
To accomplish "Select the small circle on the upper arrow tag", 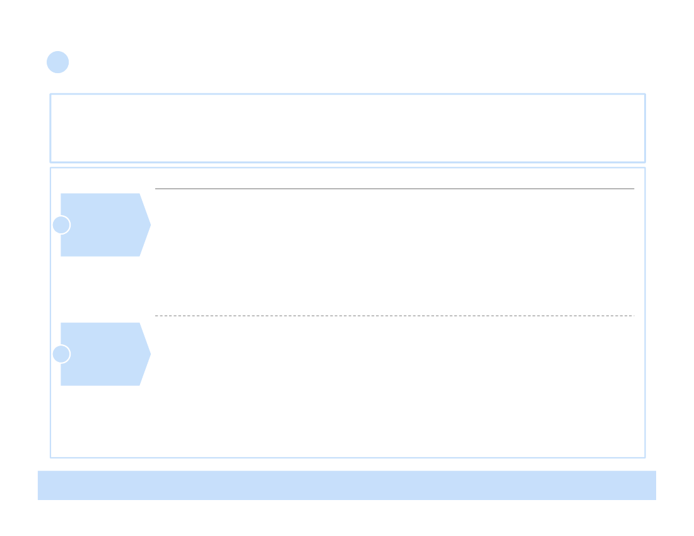I will point(61,224).
